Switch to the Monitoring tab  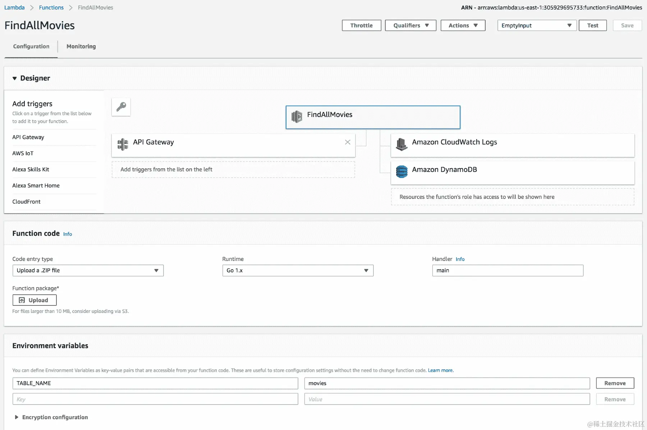point(81,46)
